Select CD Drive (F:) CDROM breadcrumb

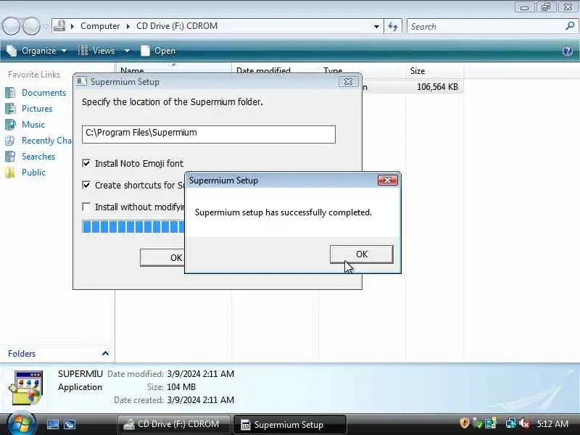[177, 26]
